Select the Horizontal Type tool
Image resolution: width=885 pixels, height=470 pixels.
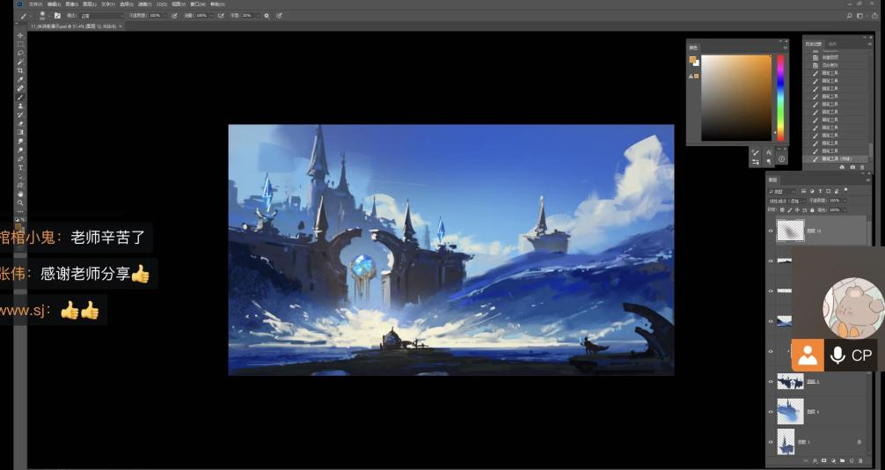tap(20, 168)
